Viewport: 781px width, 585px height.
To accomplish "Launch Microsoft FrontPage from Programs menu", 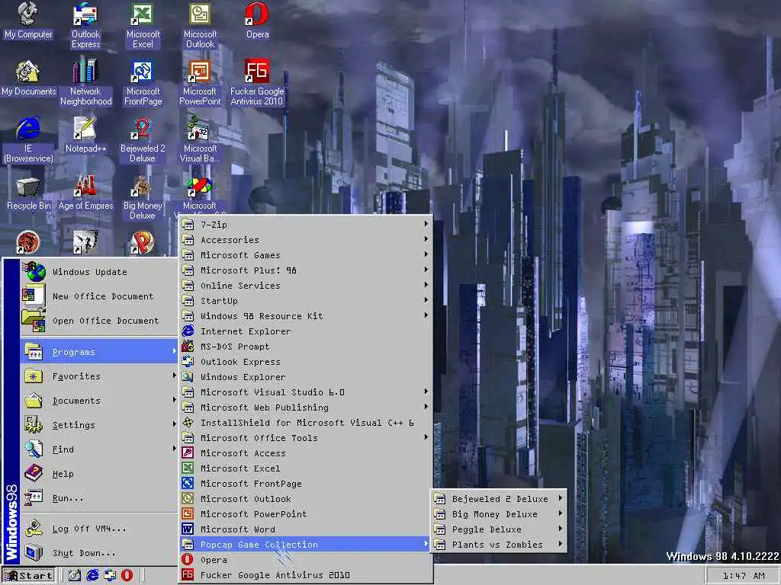I will pyautogui.click(x=305, y=484).
